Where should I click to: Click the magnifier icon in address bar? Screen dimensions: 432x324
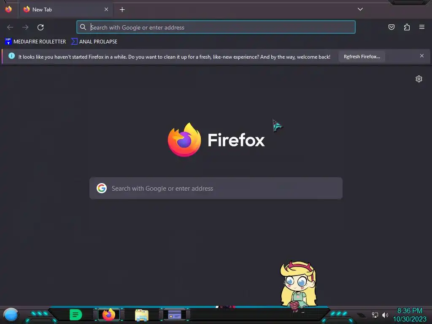coord(83,27)
